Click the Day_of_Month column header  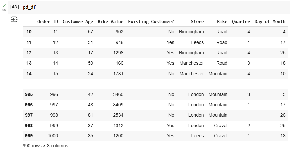(x=270, y=22)
